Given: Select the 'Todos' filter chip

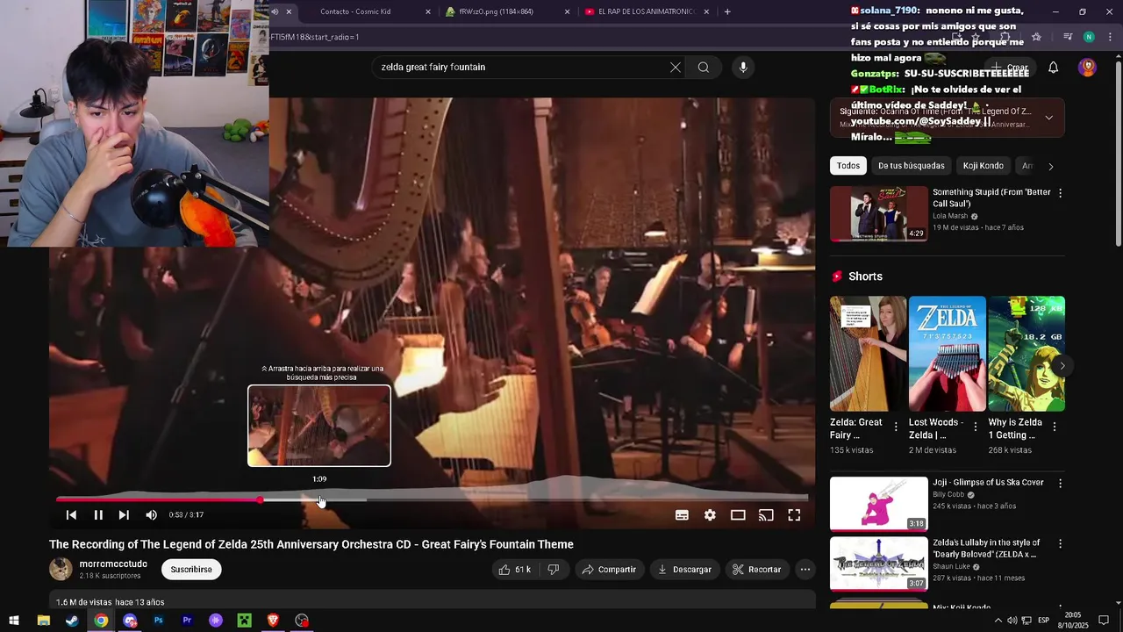Looking at the screenshot, I should (848, 166).
